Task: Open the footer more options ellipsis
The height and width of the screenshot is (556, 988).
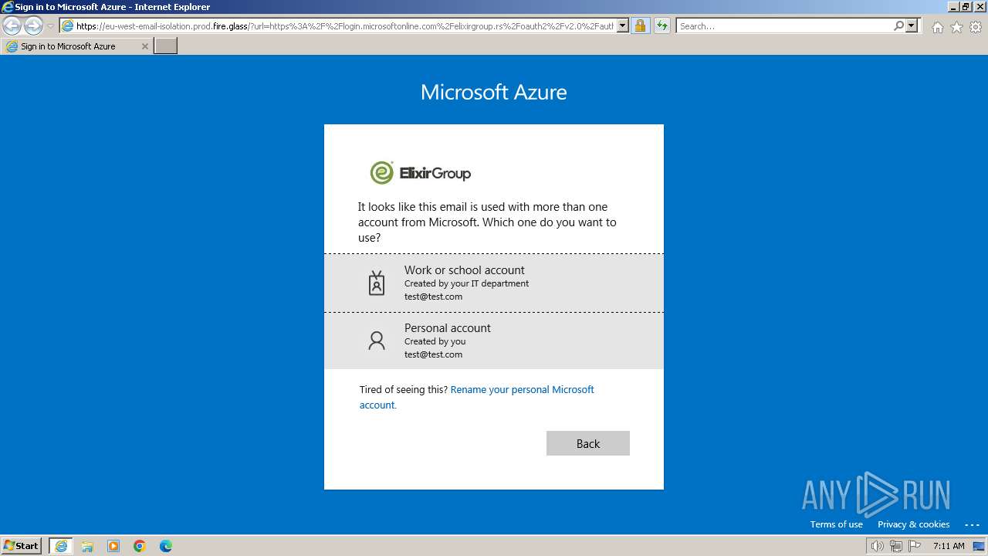Action: [972, 524]
